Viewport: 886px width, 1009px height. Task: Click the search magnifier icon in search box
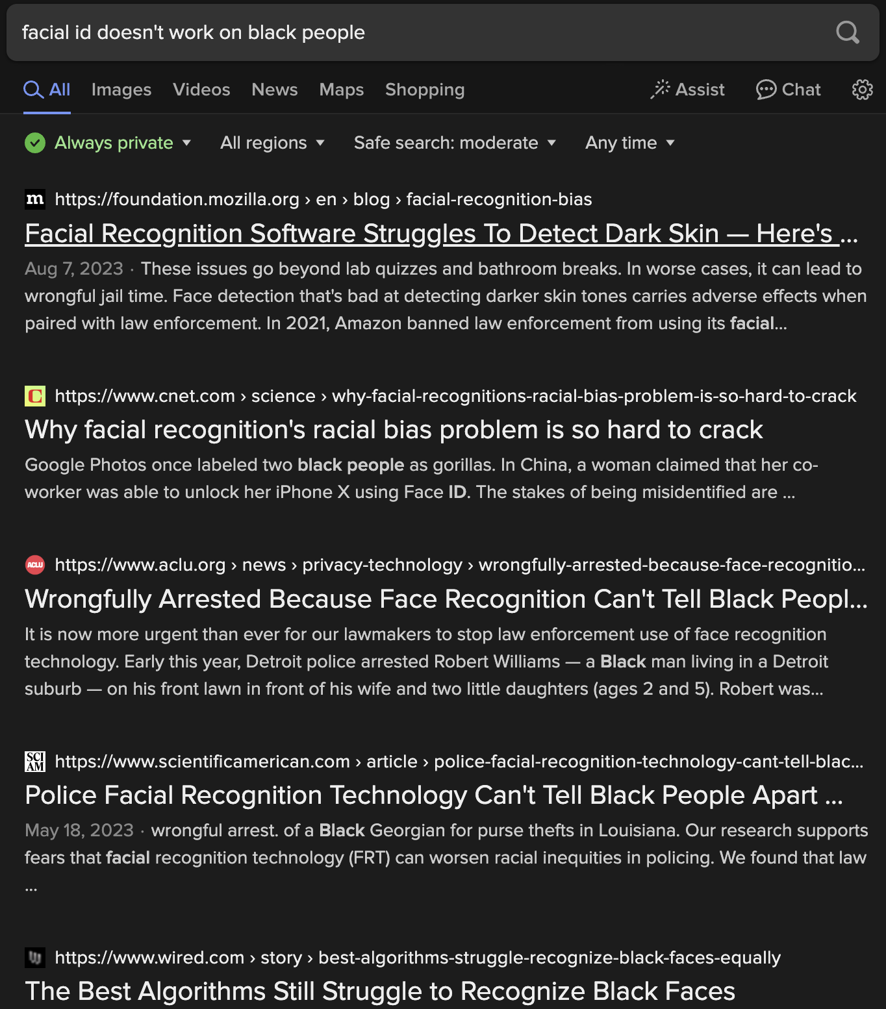847,32
